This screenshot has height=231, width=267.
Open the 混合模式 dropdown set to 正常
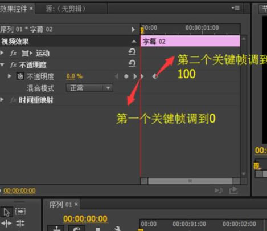pyautogui.click(x=89, y=88)
